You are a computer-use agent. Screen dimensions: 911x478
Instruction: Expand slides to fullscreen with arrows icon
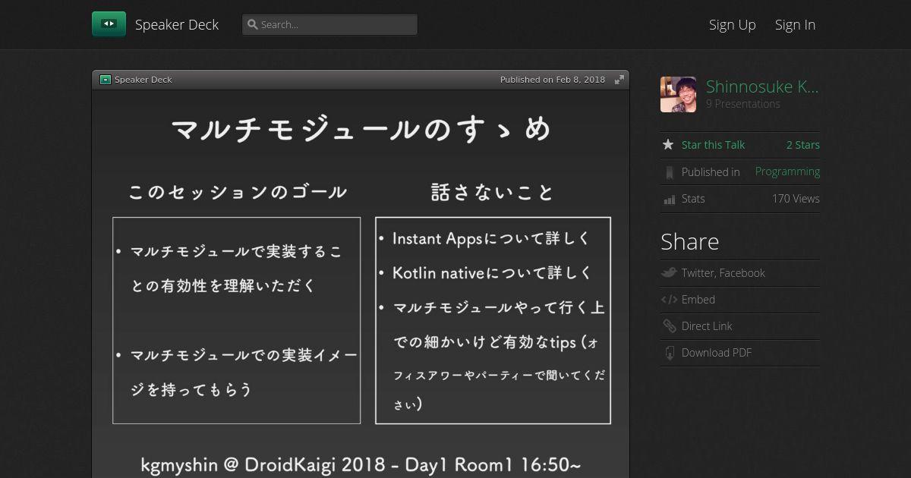(619, 80)
